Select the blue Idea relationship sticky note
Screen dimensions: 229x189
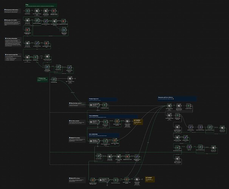104,135
